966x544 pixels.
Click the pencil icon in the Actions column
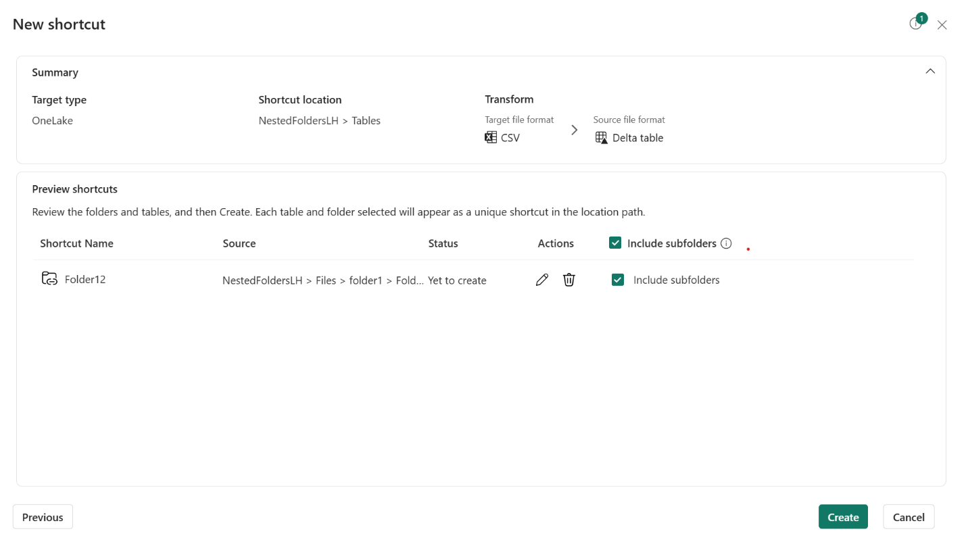tap(541, 279)
